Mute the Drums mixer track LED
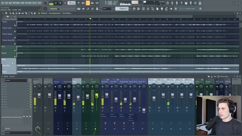 pyautogui.click(x=92, y=87)
